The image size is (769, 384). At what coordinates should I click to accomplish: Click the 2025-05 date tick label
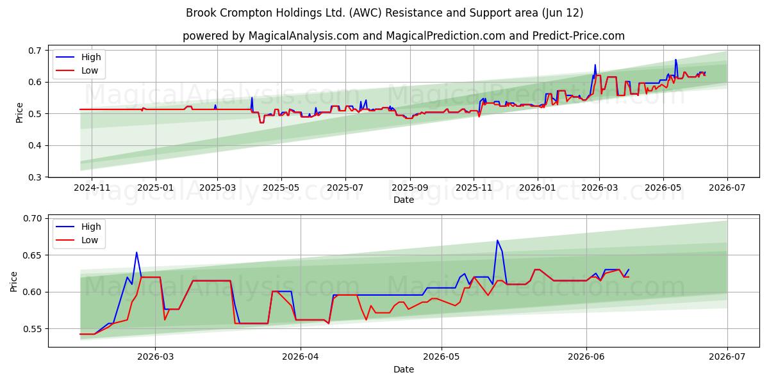pyautogui.click(x=281, y=188)
